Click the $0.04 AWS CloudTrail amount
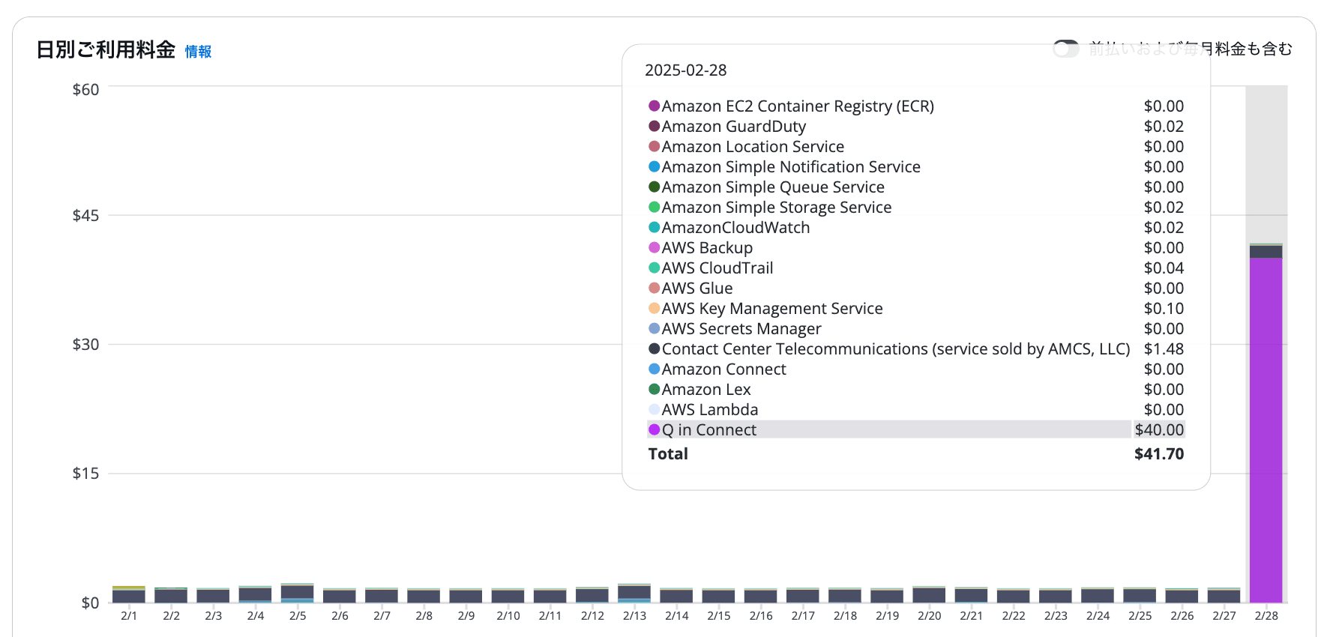Image resolution: width=1336 pixels, height=637 pixels. click(x=1164, y=268)
